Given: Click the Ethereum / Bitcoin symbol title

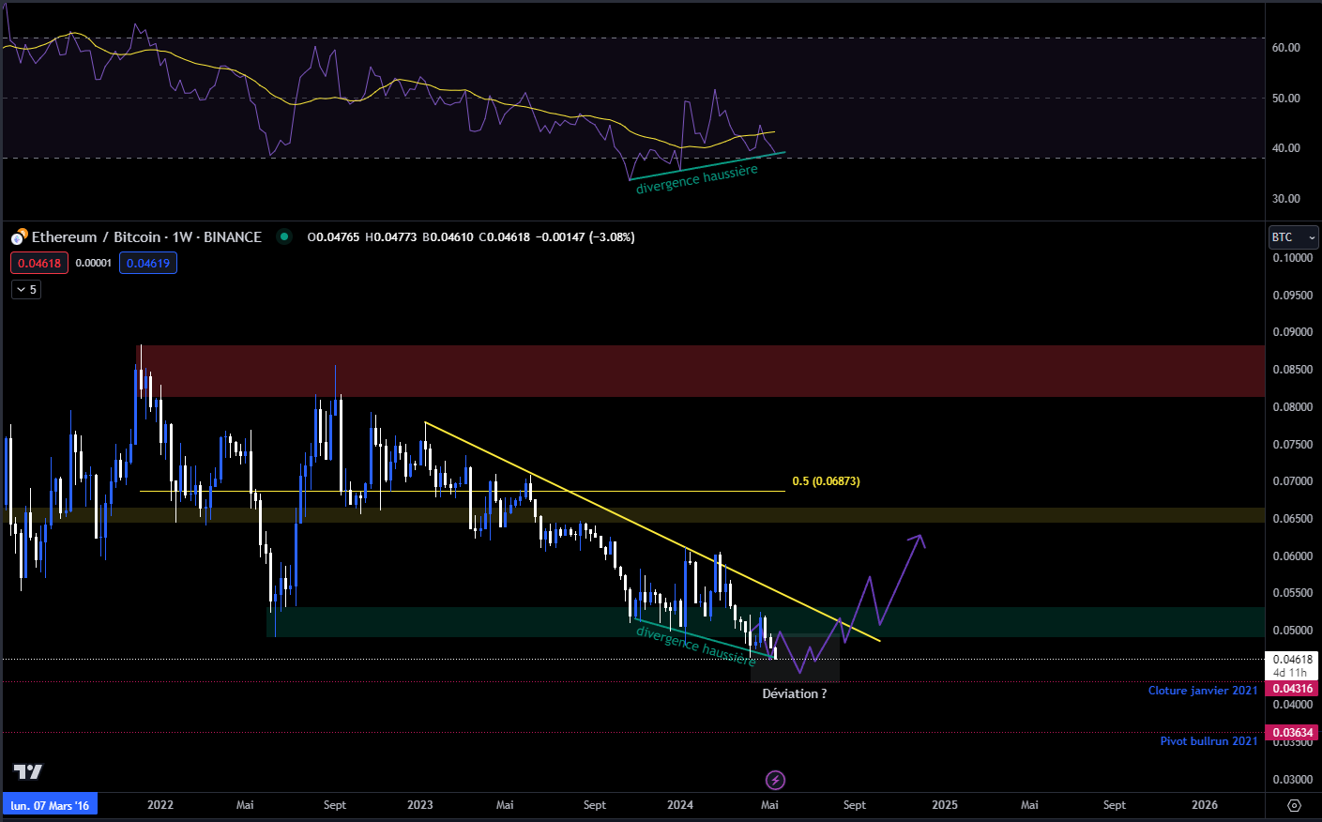Looking at the screenshot, I should pos(145,237).
